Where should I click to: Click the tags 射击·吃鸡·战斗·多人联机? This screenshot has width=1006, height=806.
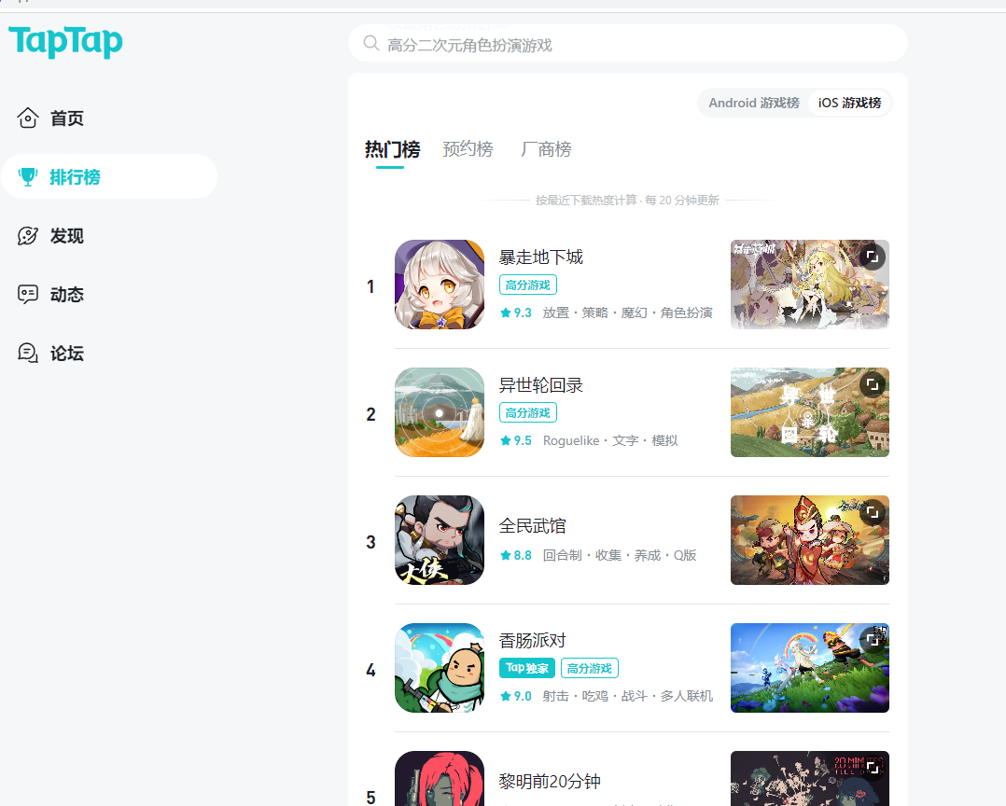[627, 696]
